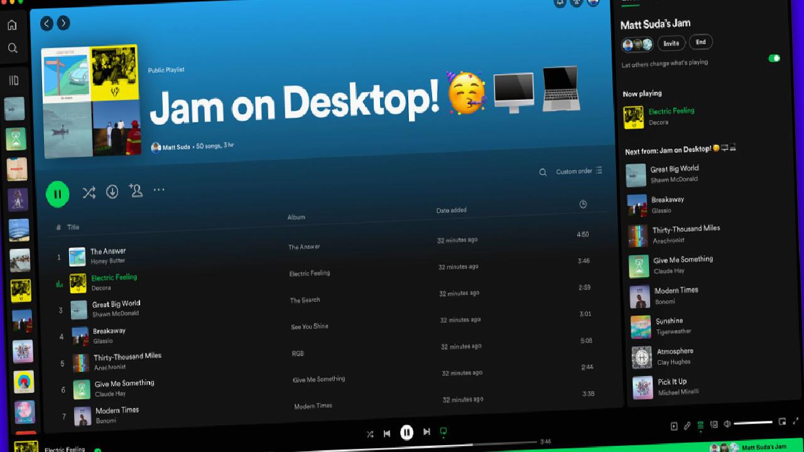Click Modern Times title in track list
This screenshot has width=804, height=452.
point(117,411)
